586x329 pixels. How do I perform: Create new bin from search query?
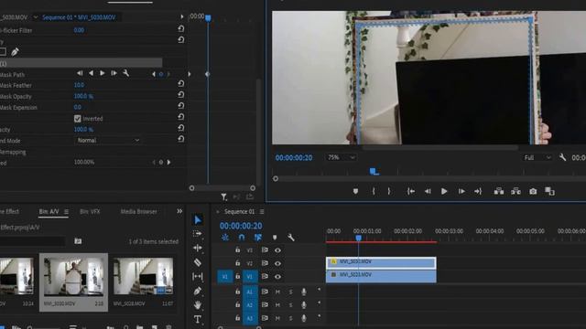(x=78, y=241)
